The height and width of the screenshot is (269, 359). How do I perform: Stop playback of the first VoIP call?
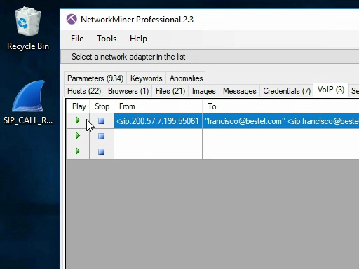[102, 120]
